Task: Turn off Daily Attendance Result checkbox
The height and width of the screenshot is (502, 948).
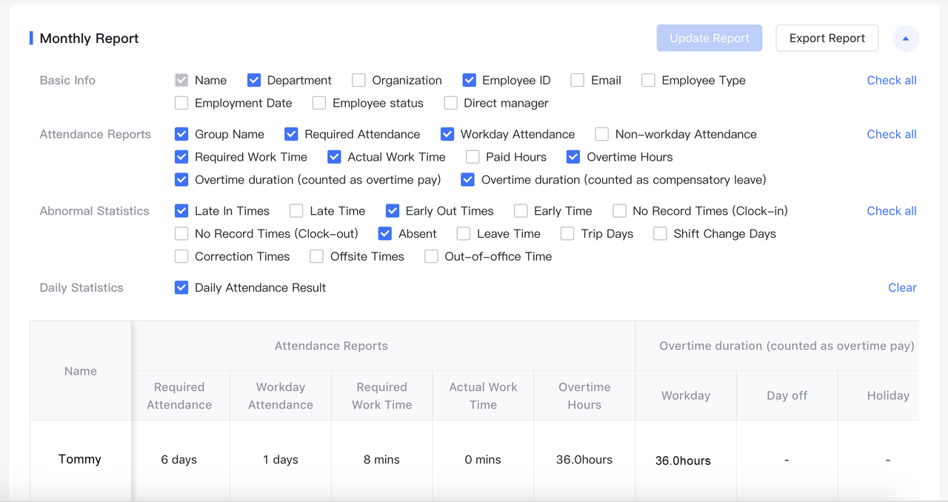Action: click(181, 288)
